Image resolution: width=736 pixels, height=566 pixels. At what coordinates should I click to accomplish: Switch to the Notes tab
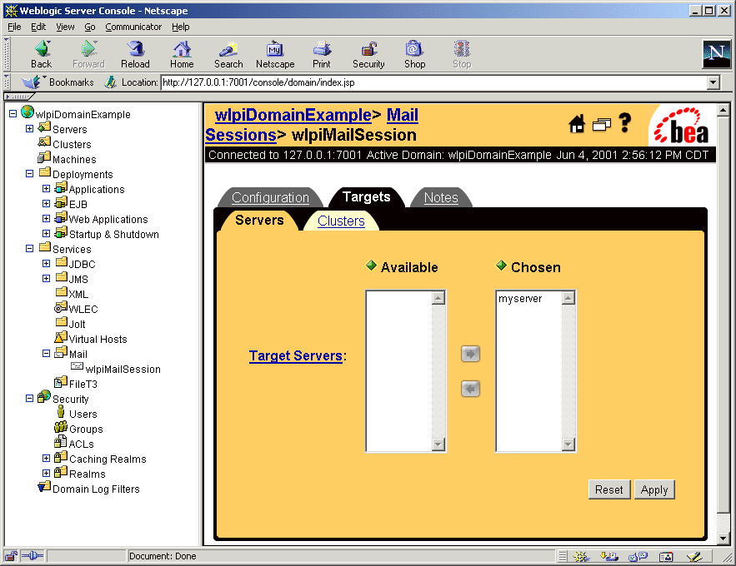click(x=441, y=198)
